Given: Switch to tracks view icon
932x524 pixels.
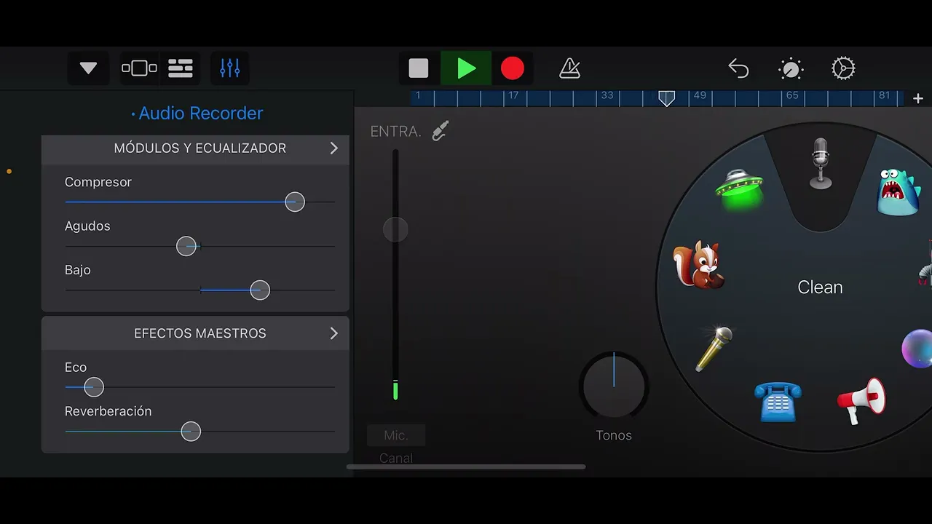Looking at the screenshot, I should pyautogui.click(x=181, y=68).
